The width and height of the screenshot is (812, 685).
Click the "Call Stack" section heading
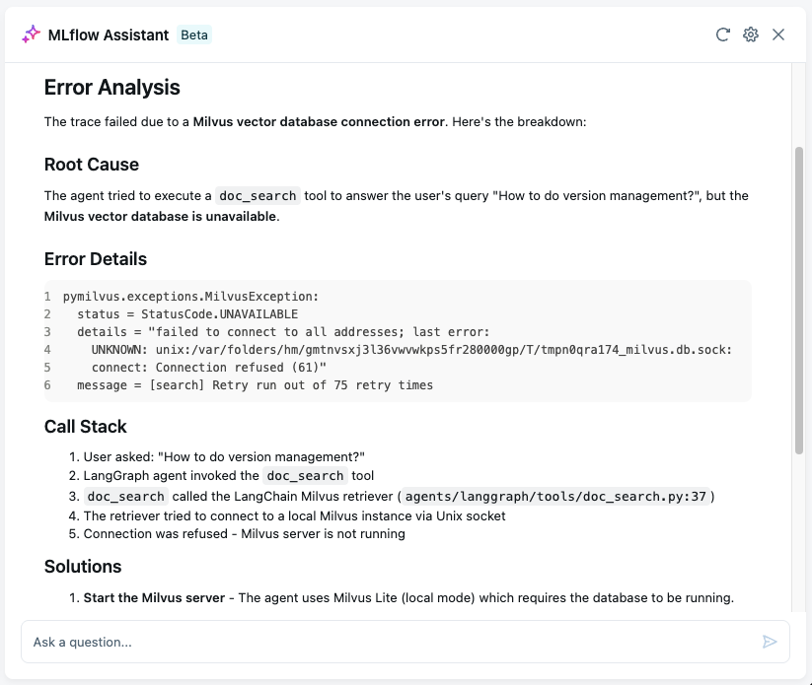click(x=86, y=427)
